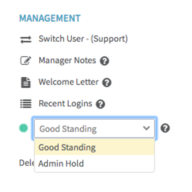Select the Admin Hold option
Image resolution: width=192 pixels, height=192 pixels.
click(94, 163)
